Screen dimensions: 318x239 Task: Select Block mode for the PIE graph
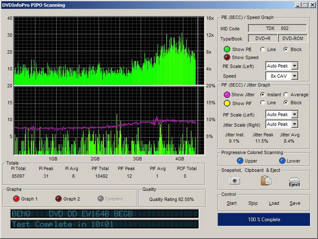(x=286, y=49)
